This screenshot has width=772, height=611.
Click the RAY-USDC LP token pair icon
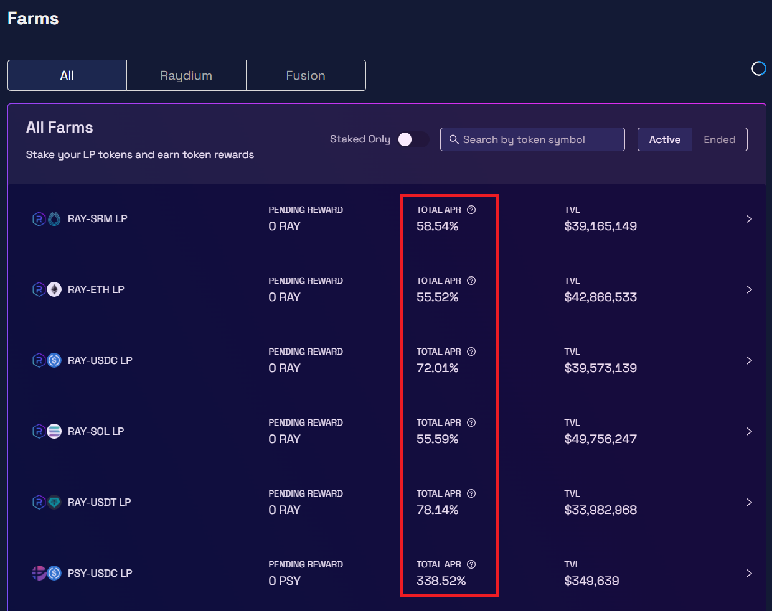tap(47, 361)
